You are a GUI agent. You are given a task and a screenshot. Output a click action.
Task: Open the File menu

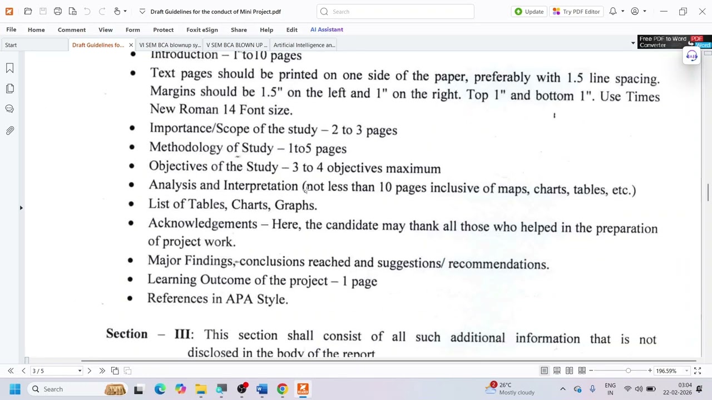click(11, 29)
